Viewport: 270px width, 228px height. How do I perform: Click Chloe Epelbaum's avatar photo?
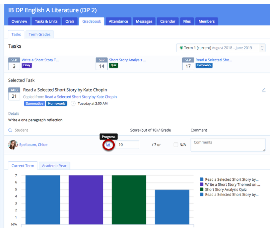click(x=13, y=144)
